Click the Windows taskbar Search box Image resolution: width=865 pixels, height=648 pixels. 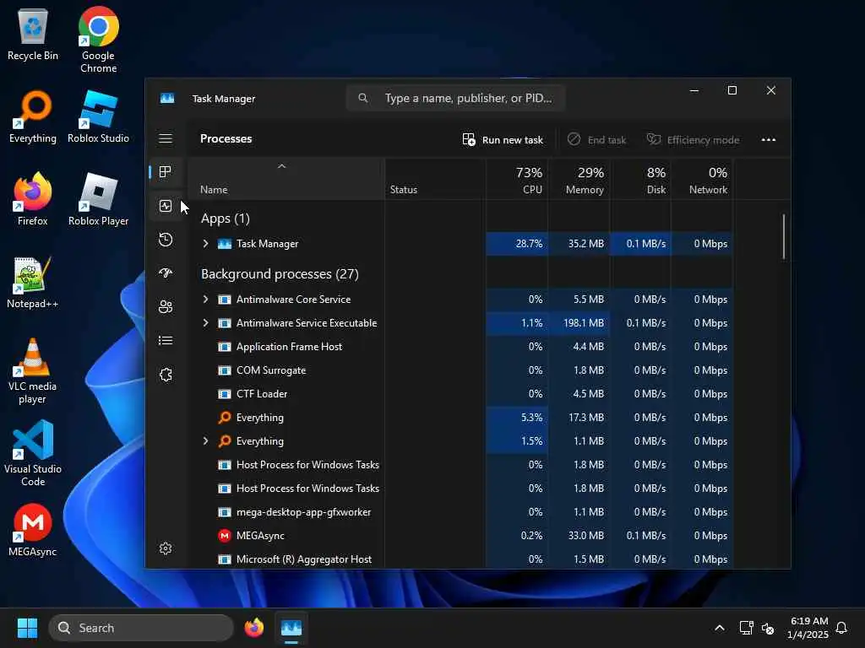pos(141,628)
